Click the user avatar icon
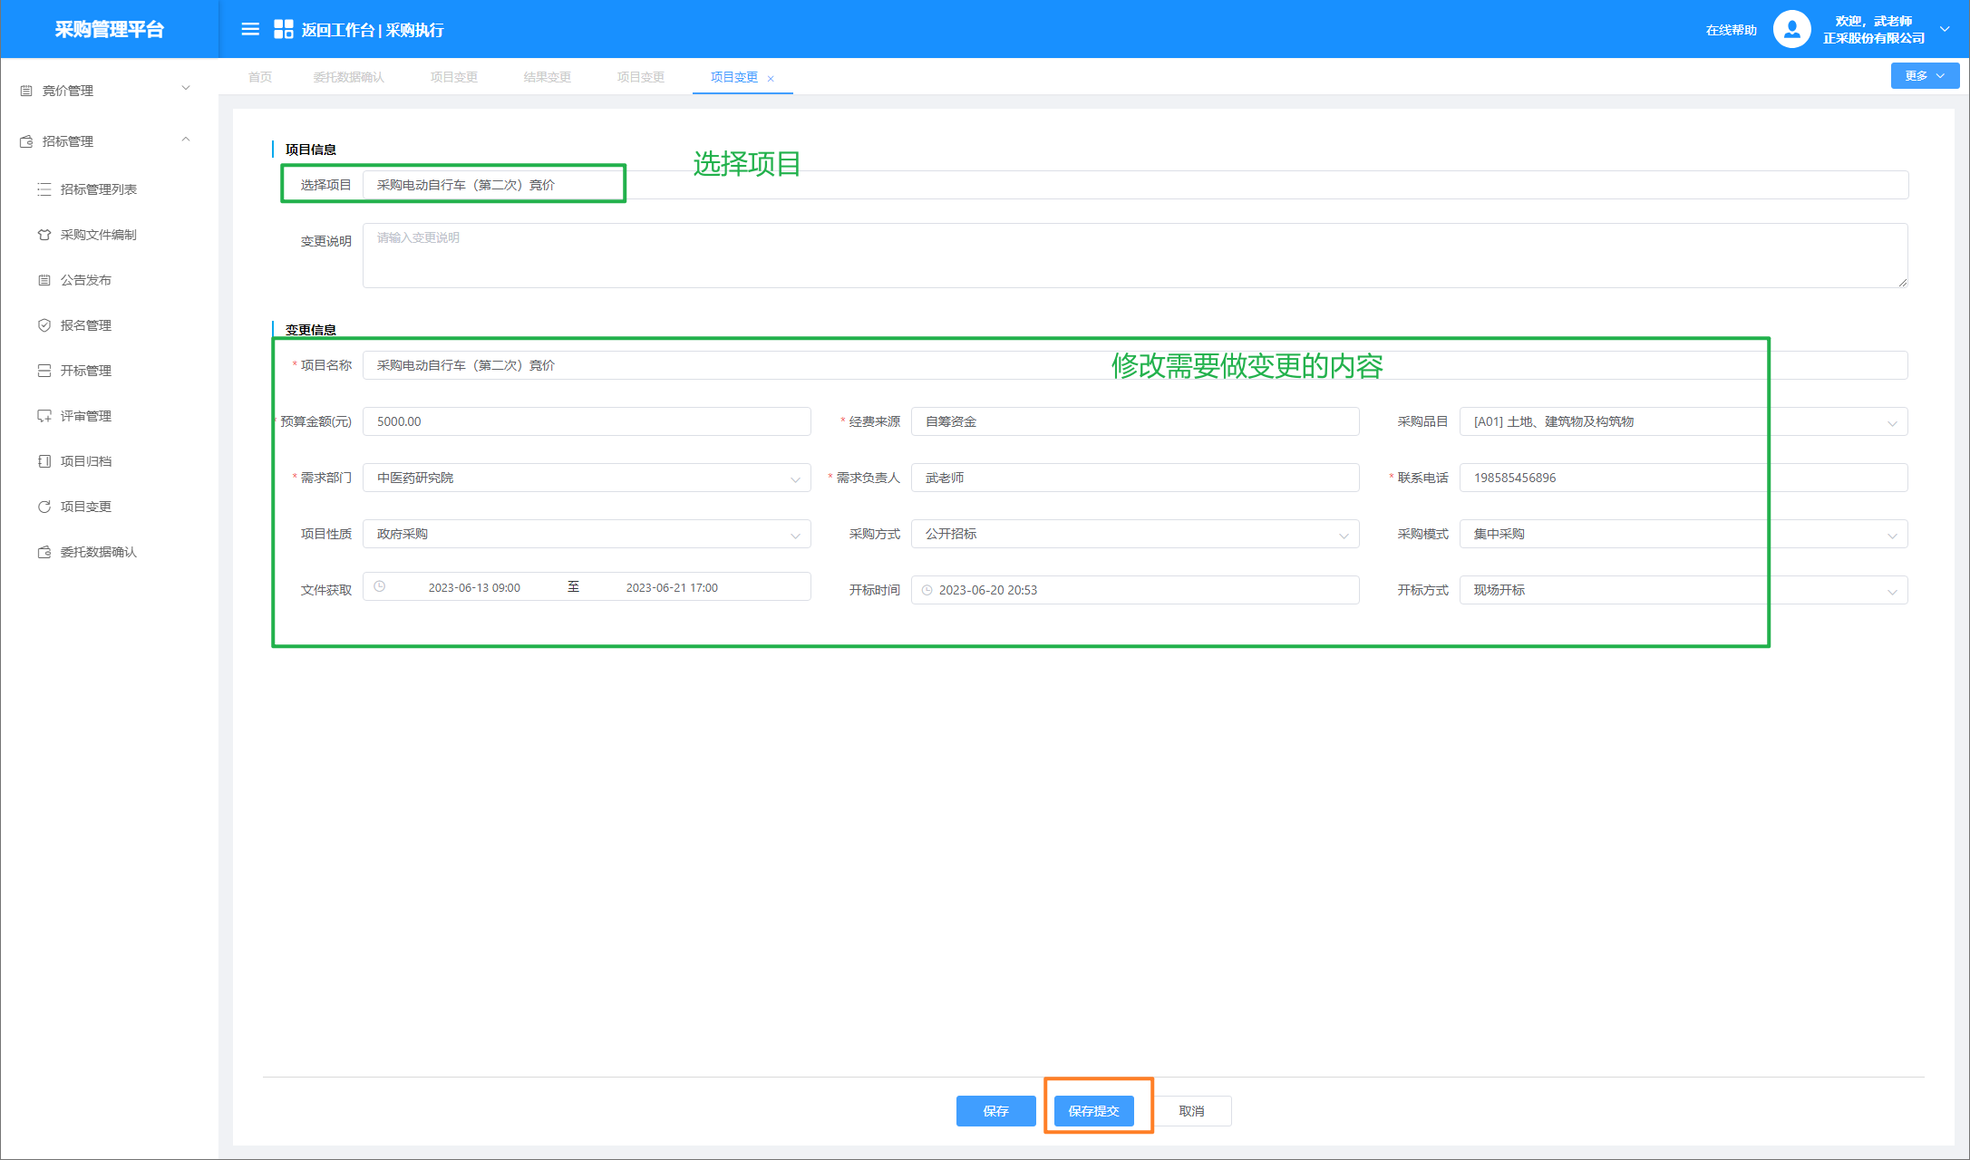 pos(1790,30)
